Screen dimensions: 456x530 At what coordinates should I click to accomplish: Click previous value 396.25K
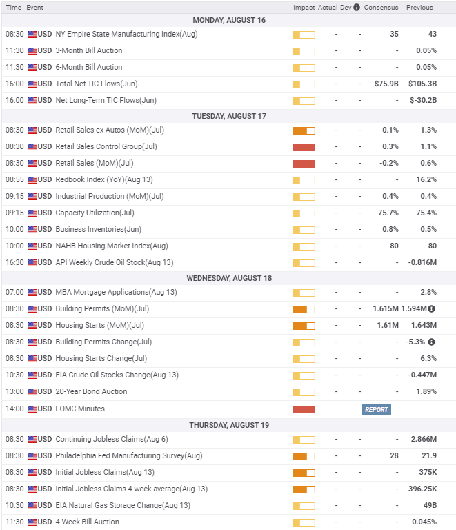(422, 489)
